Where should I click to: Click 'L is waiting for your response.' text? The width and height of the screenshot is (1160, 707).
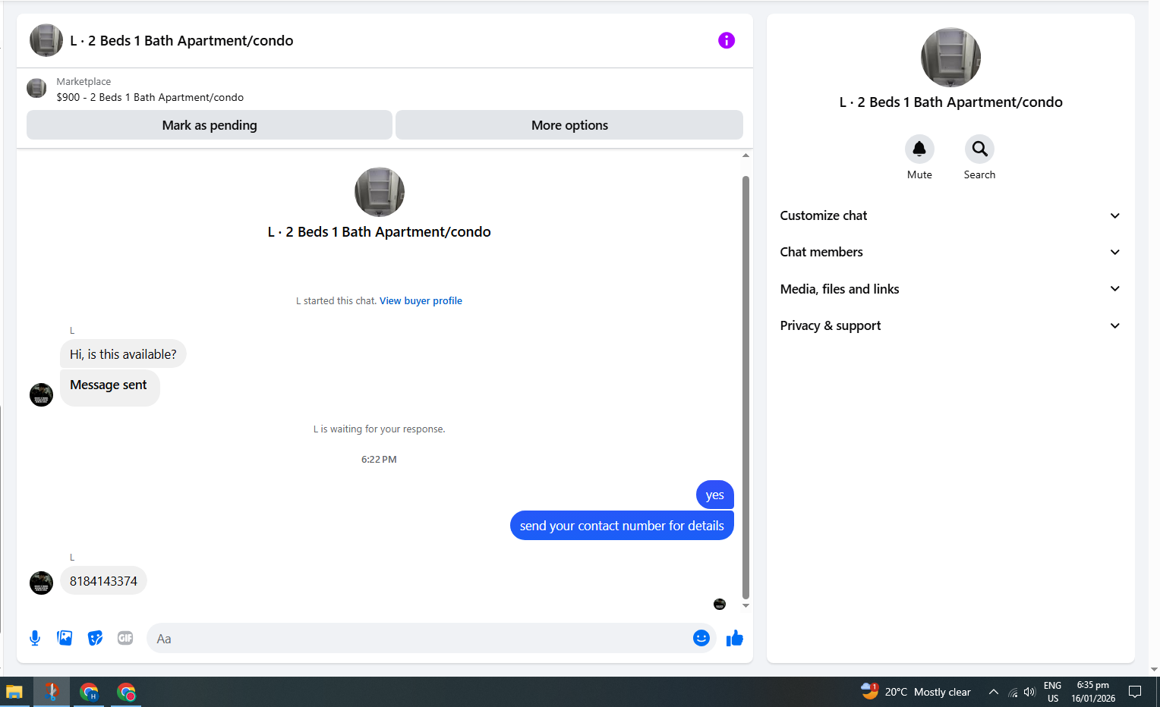coord(379,429)
